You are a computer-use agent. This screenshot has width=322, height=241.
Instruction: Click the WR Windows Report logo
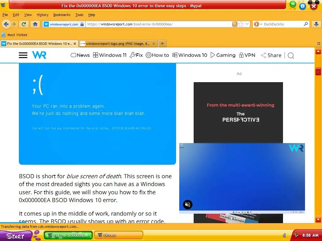click(39, 55)
